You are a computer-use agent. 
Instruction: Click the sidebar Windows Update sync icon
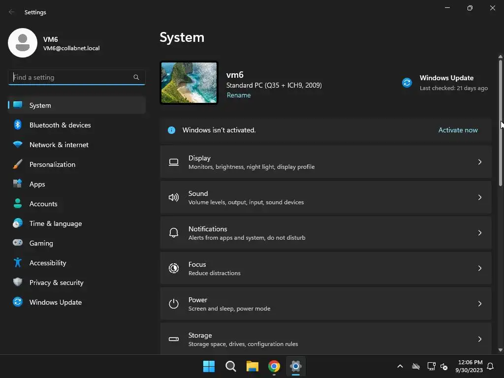pyautogui.click(x=18, y=302)
